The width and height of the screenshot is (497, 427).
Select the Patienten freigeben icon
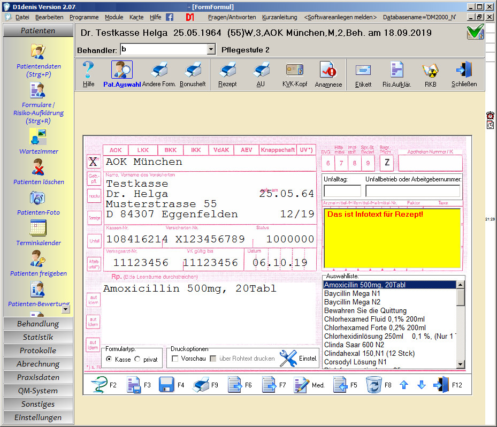[38, 258]
